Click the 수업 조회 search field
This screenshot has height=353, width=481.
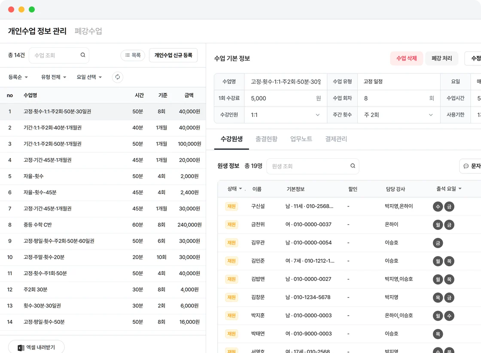click(59, 55)
